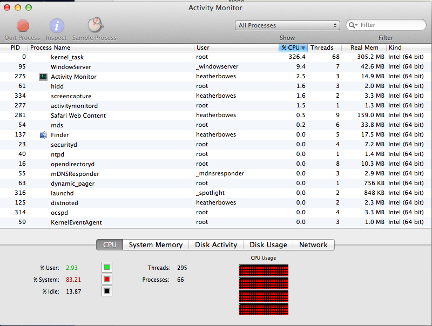This screenshot has width=432, height=326.
Task: Select the opendirectoryd process
Action: click(72, 164)
